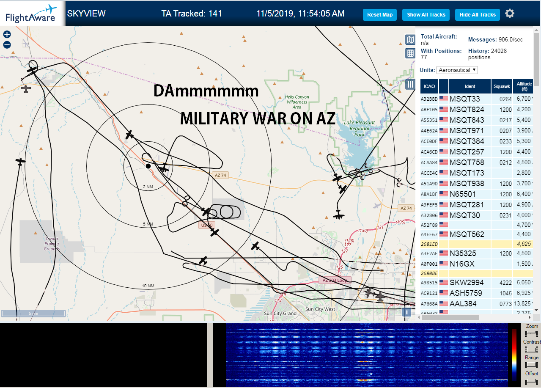The image size is (541, 388).
Task: Click the US flag in MSQT562 row
Action: click(x=444, y=234)
